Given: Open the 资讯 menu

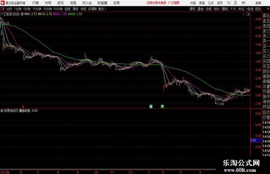Looking at the screenshot, I should click(61, 3).
